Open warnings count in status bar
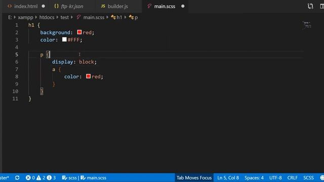This screenshot has height=182, width=324. coord(40,177)
